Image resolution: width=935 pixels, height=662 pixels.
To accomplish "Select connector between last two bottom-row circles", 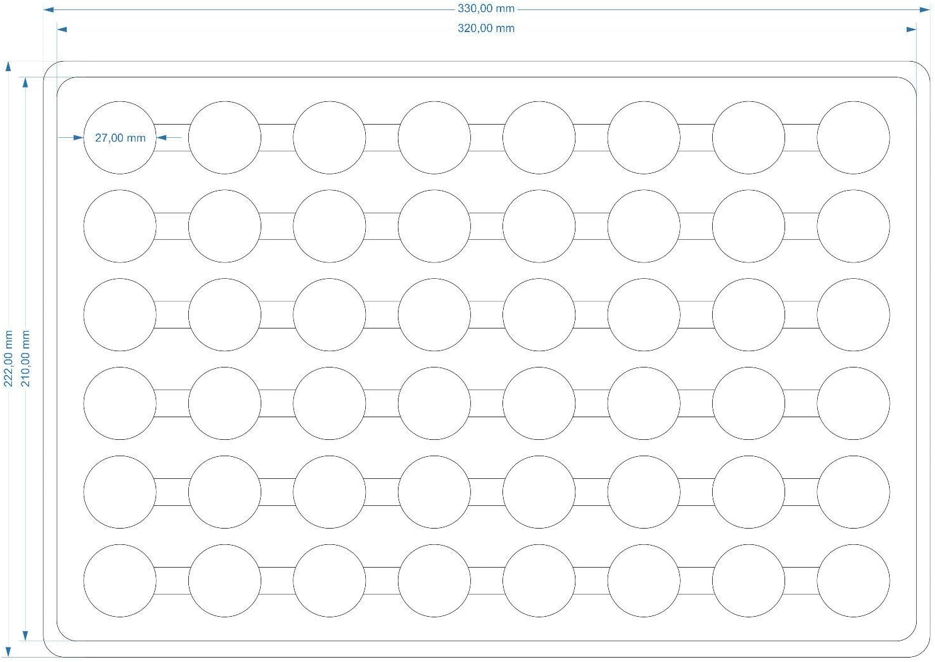I will click(801, 581).
